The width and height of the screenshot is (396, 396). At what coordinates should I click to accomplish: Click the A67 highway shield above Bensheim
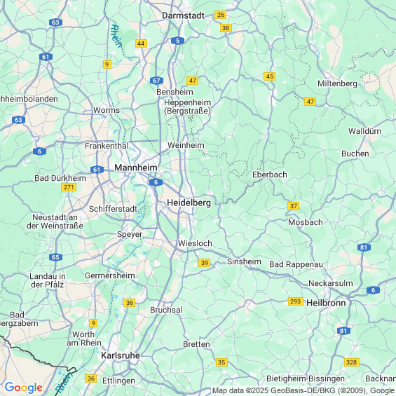156,81
